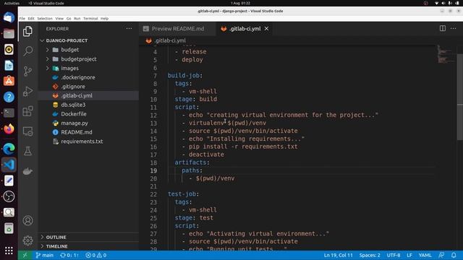This screenshot has height=260, width=463.
Task: Open the Help menu
Action: pos(104,18)
